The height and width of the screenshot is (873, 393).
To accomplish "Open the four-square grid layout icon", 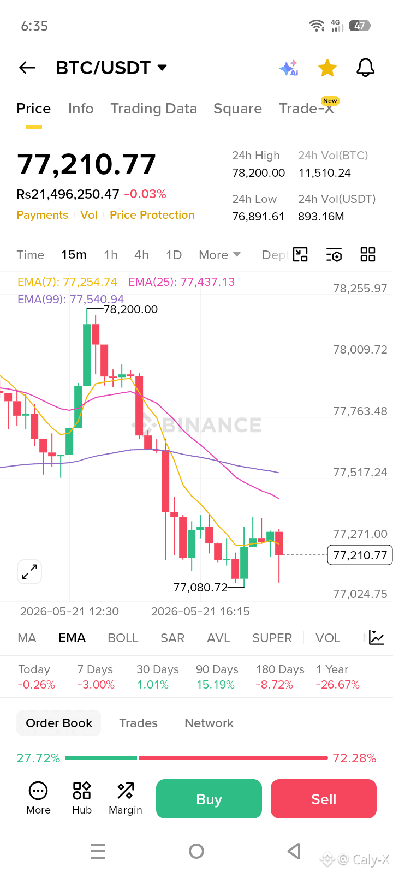I will coord(368,254).
